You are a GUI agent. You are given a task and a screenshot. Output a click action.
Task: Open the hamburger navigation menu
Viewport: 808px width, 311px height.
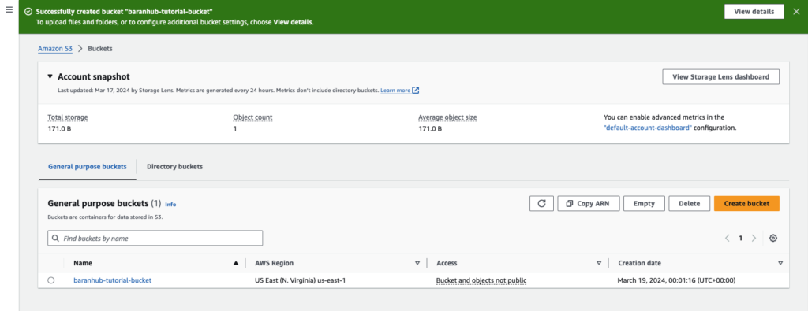pos(9,9)
